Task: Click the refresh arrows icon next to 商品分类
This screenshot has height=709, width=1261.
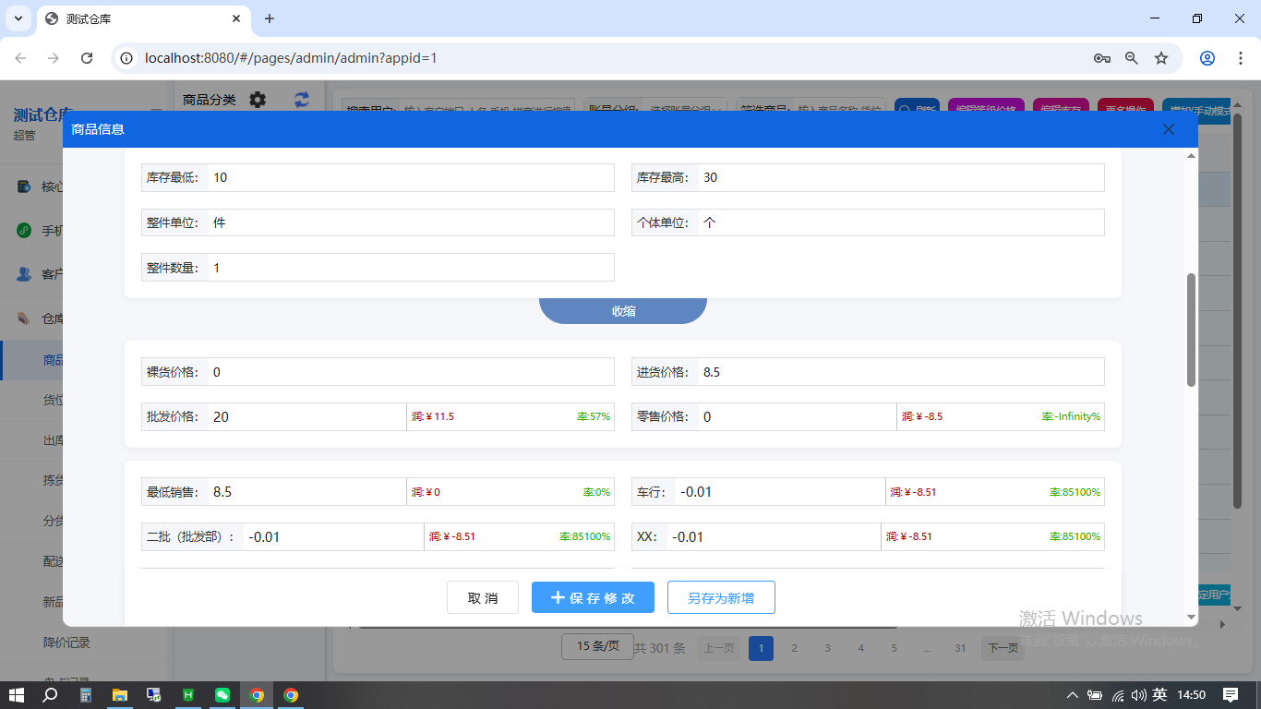Action: (302, 100)
